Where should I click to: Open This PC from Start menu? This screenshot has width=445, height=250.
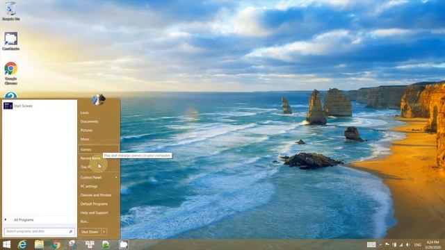coord(86,167)
